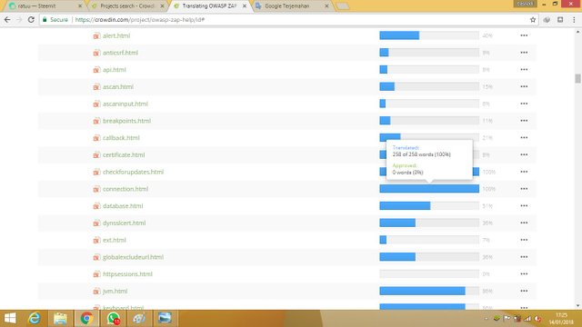
Task: Click the progress bar for connection.html
Action: [x=429, y=189]
